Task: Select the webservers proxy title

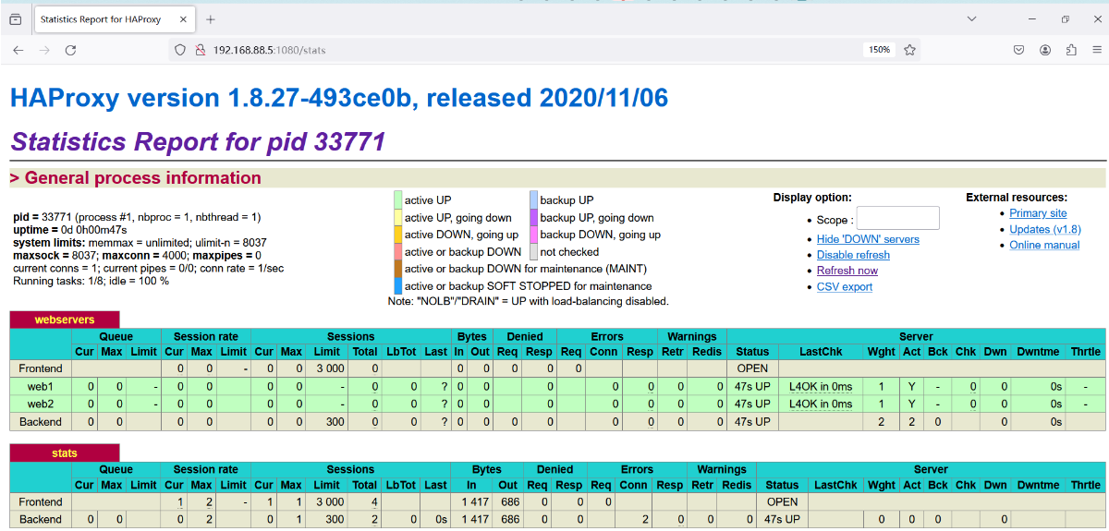Action: coord(65,320)
